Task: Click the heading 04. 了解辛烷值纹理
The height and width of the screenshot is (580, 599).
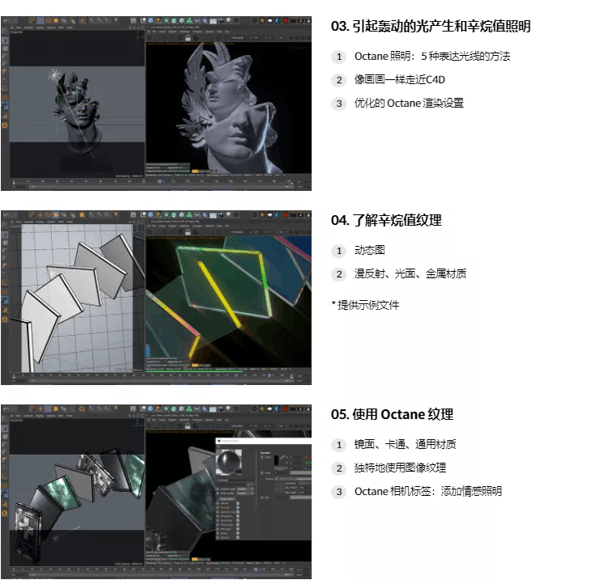Action: (386, 220)
